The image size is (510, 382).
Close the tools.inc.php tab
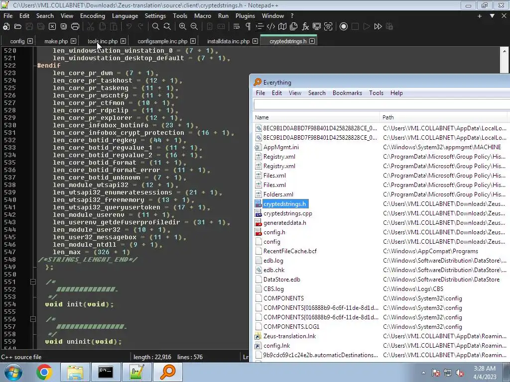click(124, 41)
